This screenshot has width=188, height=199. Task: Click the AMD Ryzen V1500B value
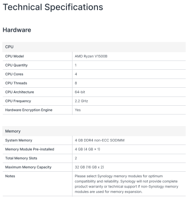[91, 56]
